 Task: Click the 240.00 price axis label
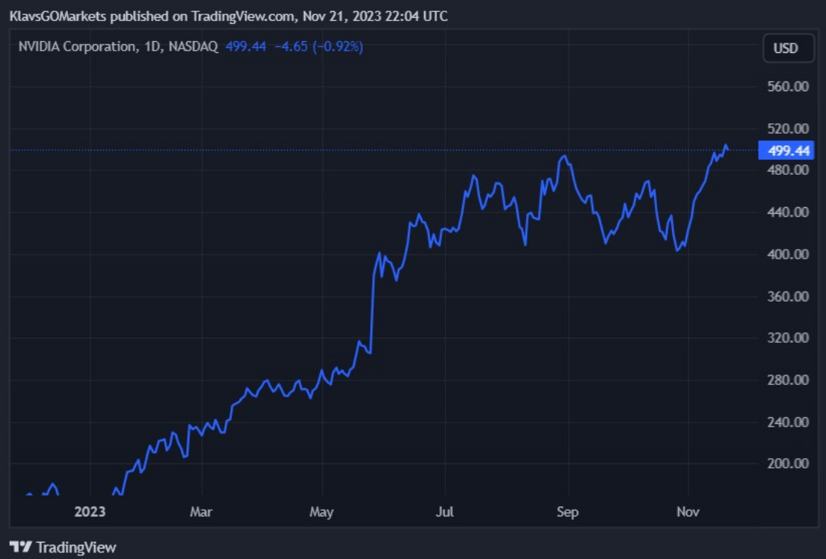[x=788, y=421]
